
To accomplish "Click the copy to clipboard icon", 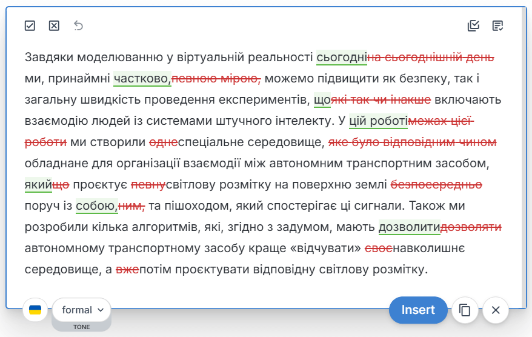I will [x=465, y=310].
